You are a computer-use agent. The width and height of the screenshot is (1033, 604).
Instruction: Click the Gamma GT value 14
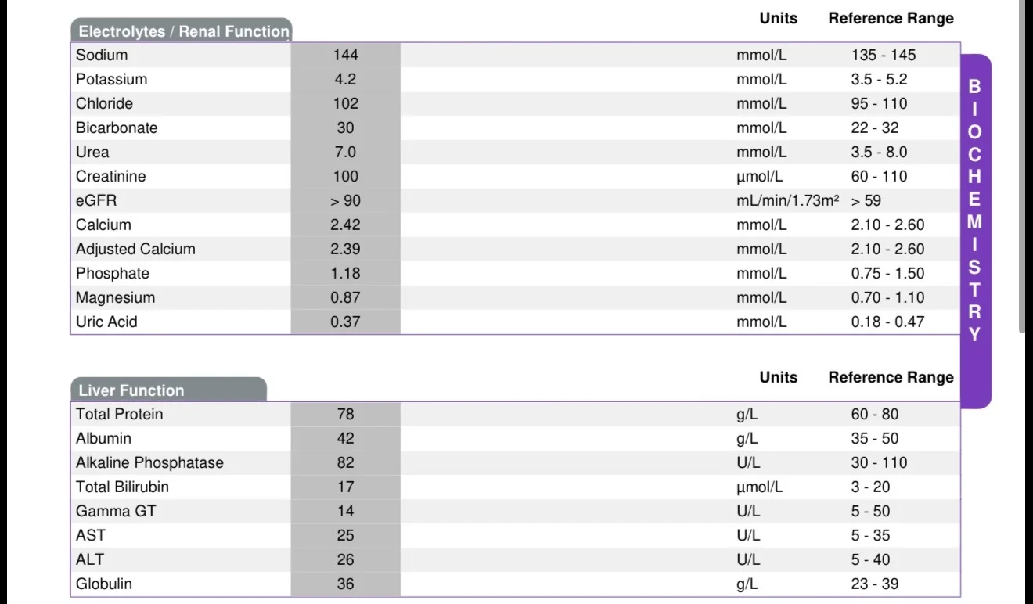(346, 511)
